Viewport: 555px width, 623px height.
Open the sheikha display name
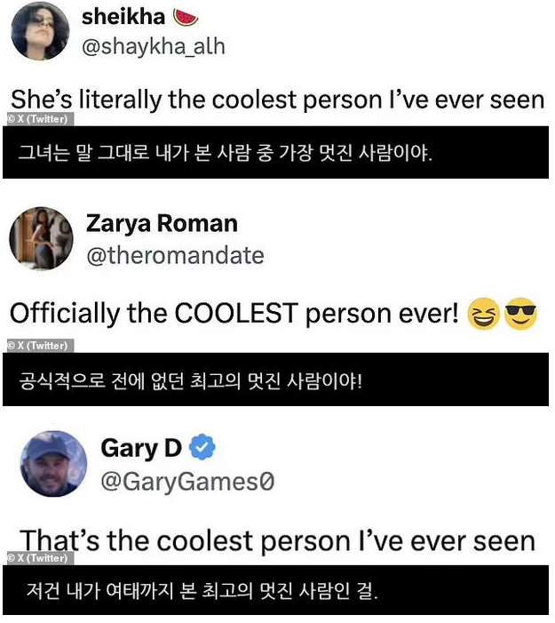coord(123,17)
